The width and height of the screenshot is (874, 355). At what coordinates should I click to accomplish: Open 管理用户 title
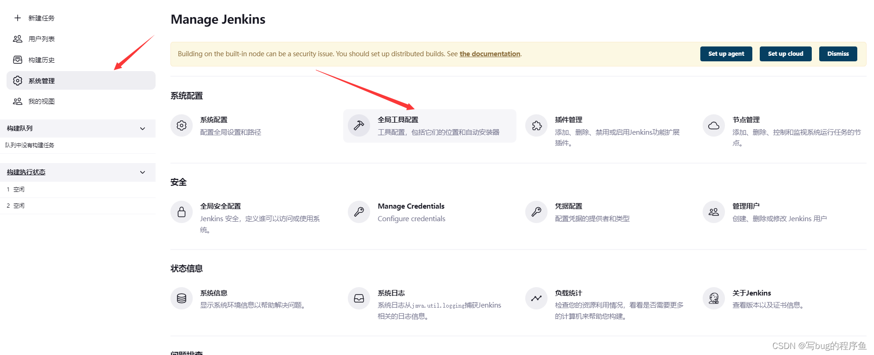point(746,206)
